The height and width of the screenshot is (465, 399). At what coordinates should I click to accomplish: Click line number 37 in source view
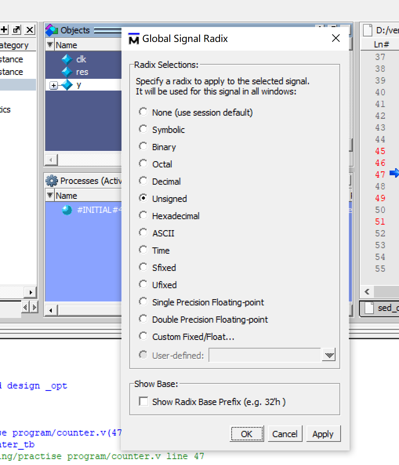pyautogui.click(x=380, y=57)
